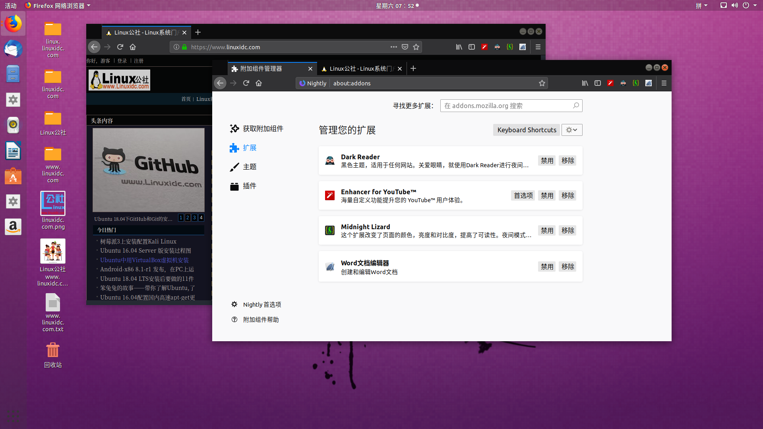This screenshot has width=763, height=429.
Task: Remove Midnight Lizard extension
Action: click(567, 230)
